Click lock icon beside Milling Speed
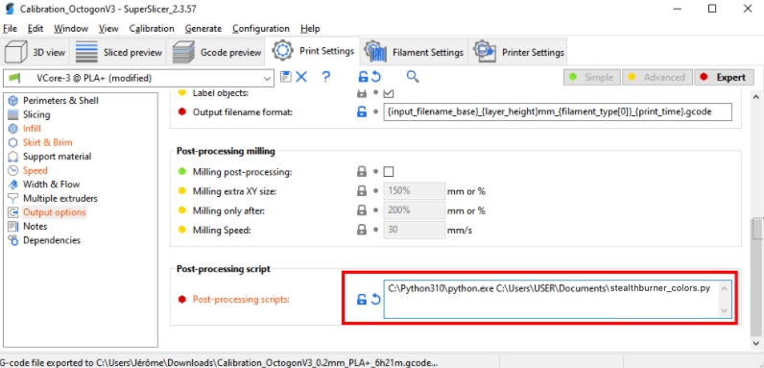This screenshot has height=368, width=764. [362, 230]
